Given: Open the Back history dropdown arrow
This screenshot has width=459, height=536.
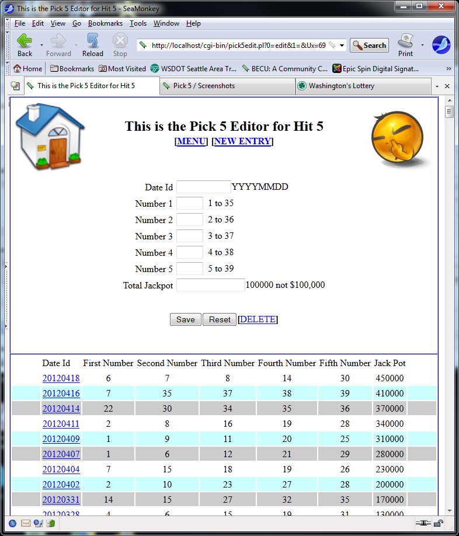Looking at the screenshot, I should click(x=41, y=45).
